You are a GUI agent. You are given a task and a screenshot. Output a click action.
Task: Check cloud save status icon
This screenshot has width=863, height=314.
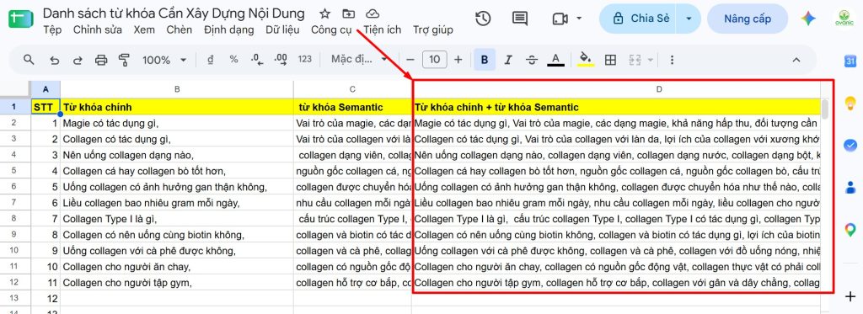click(x=373, y=13)
